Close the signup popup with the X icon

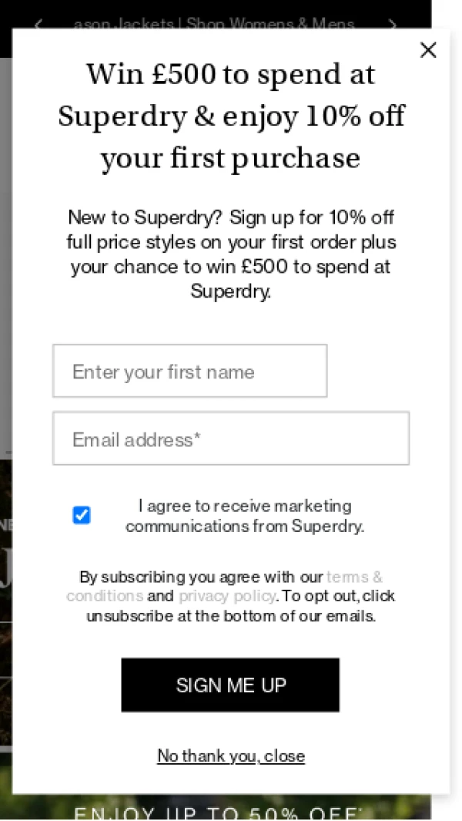(x=428, y=50)
